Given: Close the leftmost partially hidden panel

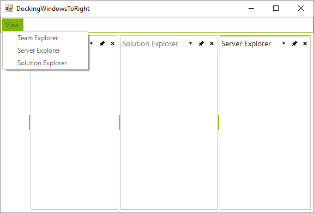Looking at the screenshot, I should click(112, 43).
